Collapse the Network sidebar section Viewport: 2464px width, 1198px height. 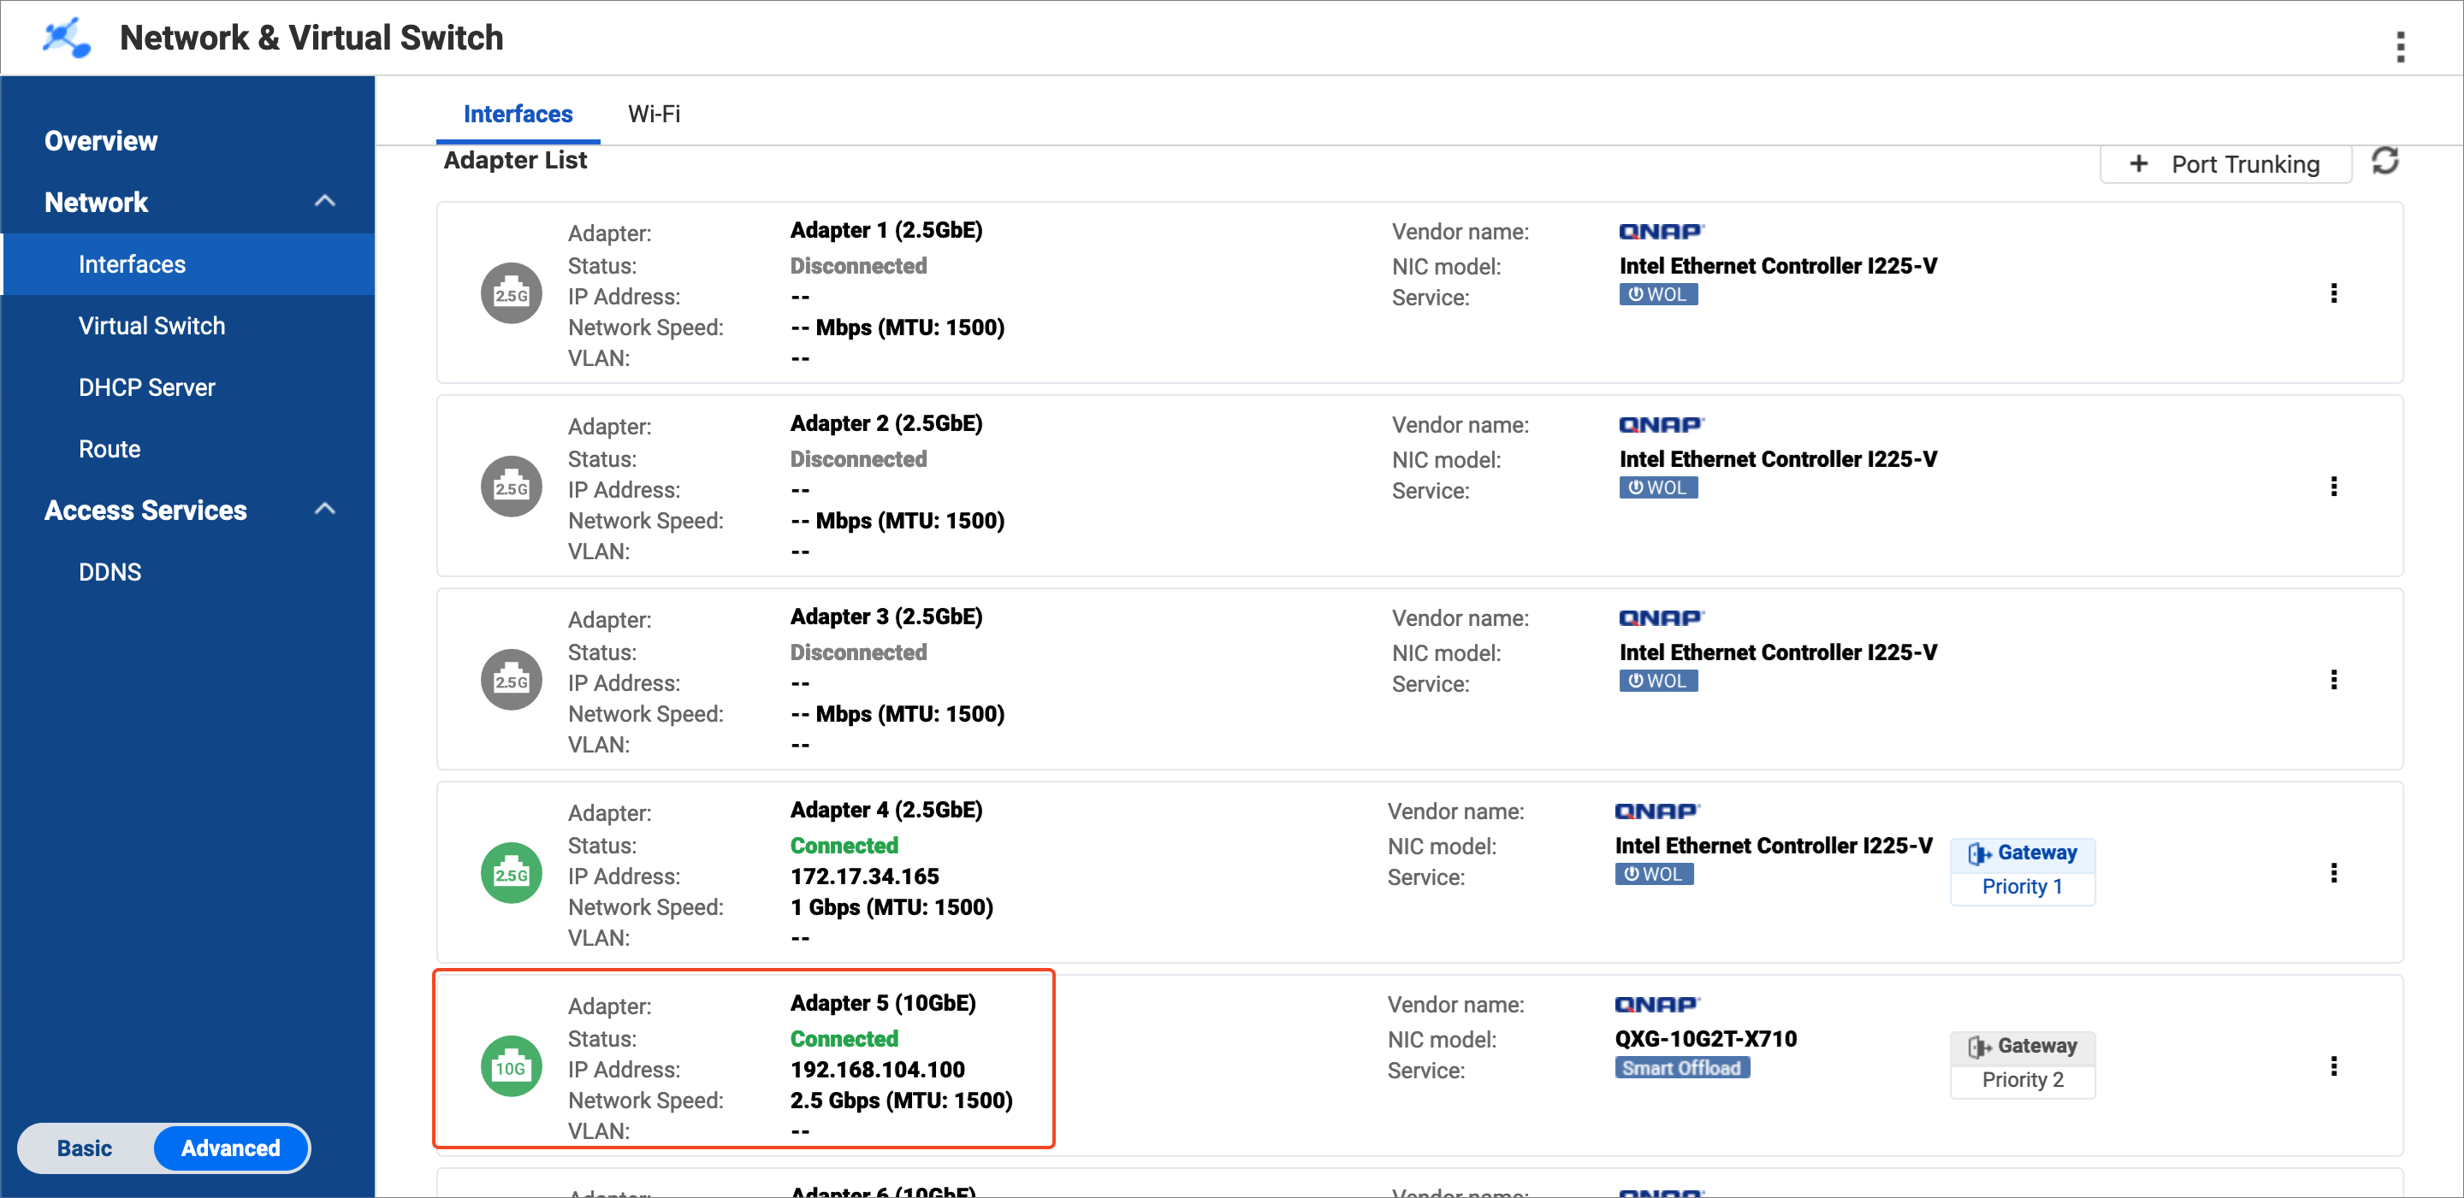(324, 202)
